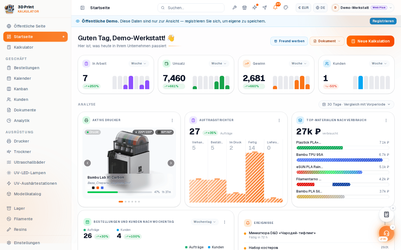Open the sparkle what's new icon
Image resolution: width=401 pixels, height=250 pixels.
[255, 7]
